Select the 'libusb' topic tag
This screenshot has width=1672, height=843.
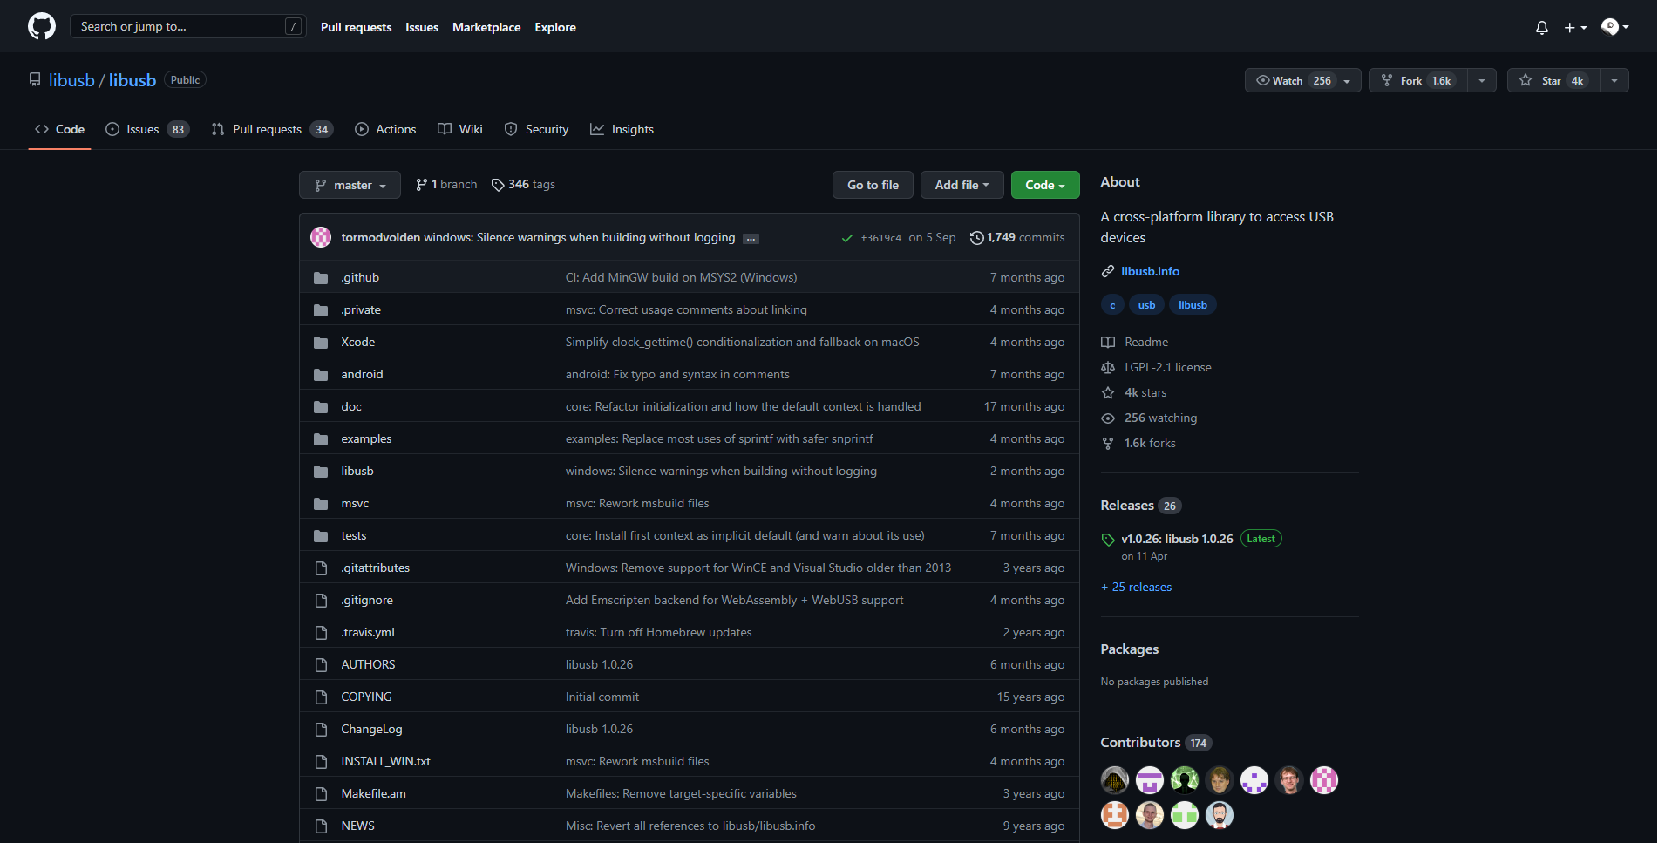pyautogui.click(x=1193, y=305)
